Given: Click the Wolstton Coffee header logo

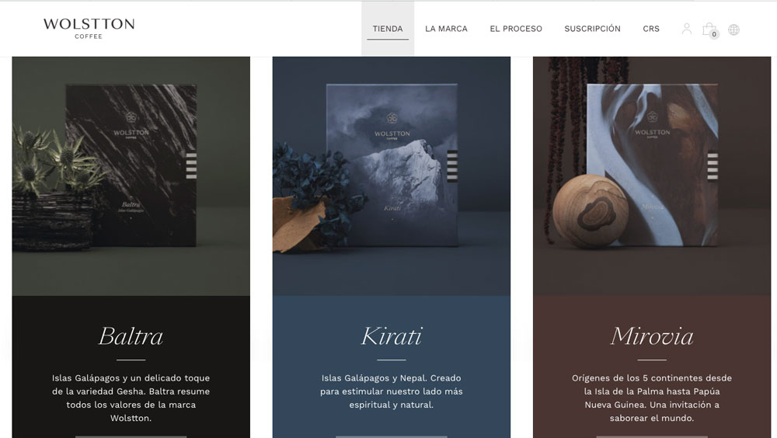Looking at the screenshot, I should point(89,28).
